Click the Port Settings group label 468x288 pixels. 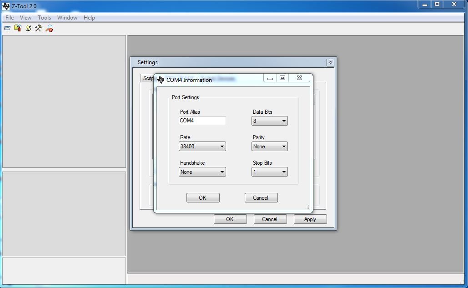tap(186, 97)
